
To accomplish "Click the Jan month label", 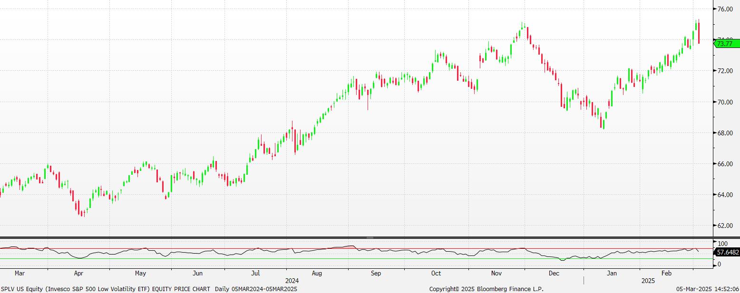I will pyautogui.click(x=612, y=274).
